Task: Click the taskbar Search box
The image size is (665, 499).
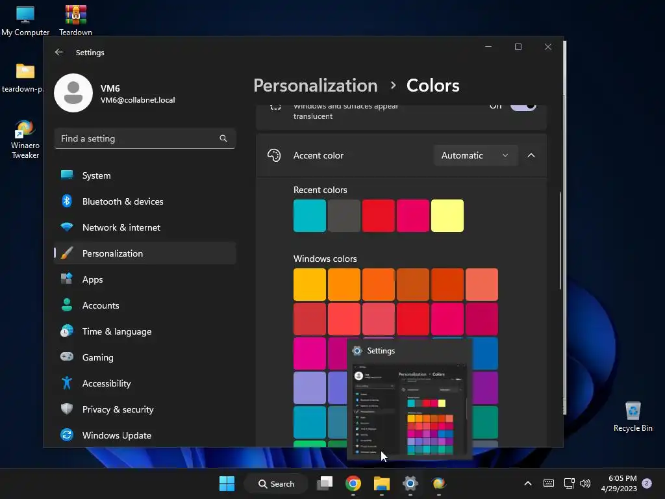Action: (x=276, y=483)
